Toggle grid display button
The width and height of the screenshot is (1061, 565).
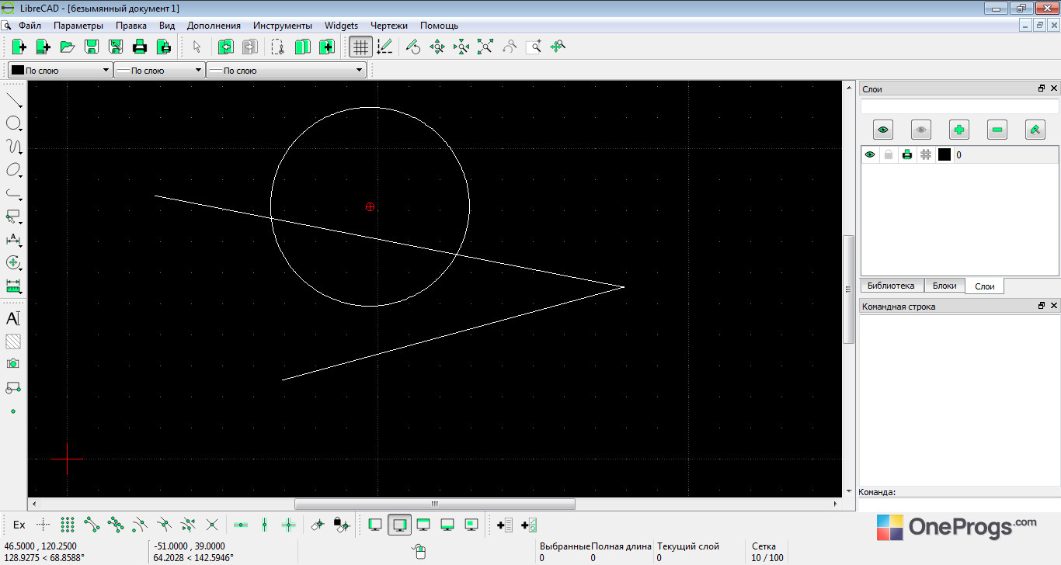tap(360, 47)
